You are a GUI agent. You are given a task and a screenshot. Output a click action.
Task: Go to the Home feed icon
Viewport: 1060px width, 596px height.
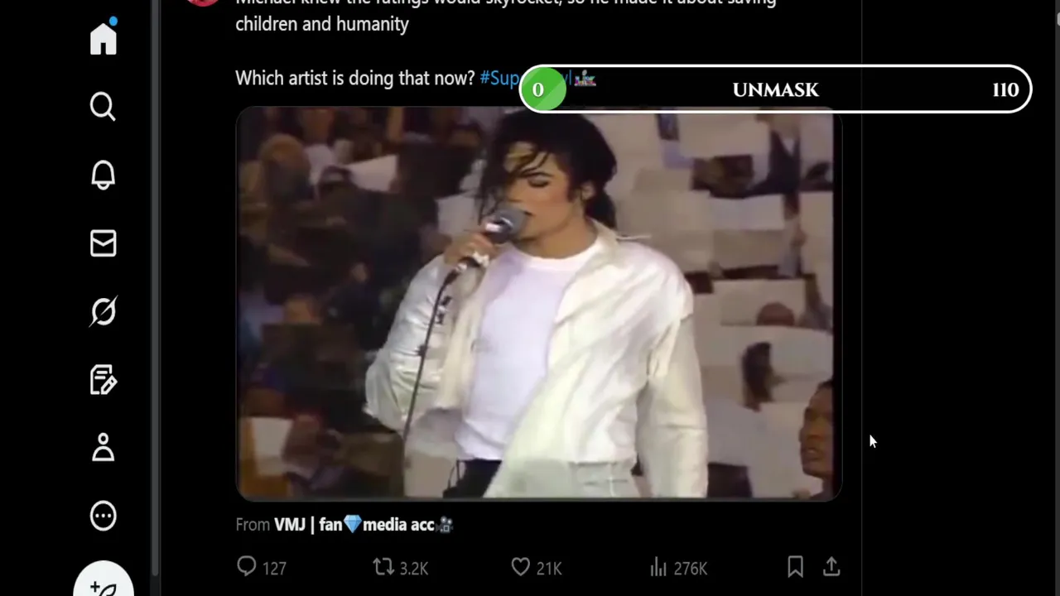pos(104,38)
